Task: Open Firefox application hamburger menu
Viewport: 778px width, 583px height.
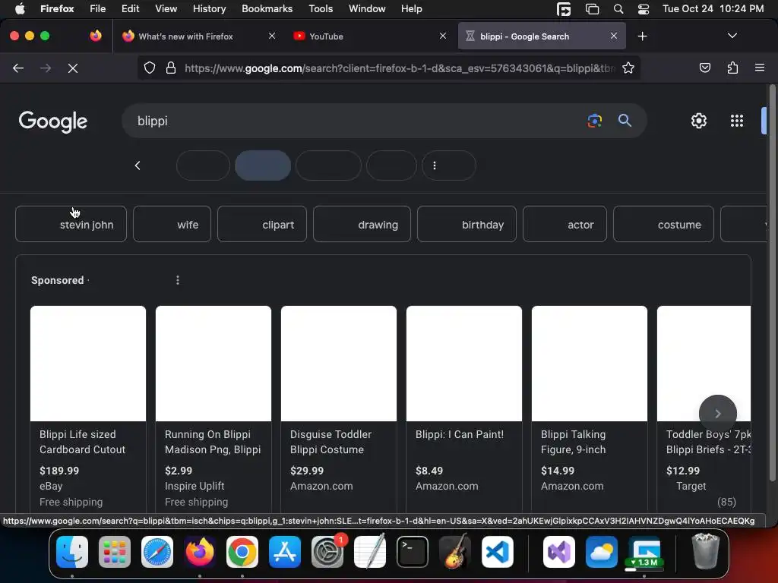Action: click(759, 68)
